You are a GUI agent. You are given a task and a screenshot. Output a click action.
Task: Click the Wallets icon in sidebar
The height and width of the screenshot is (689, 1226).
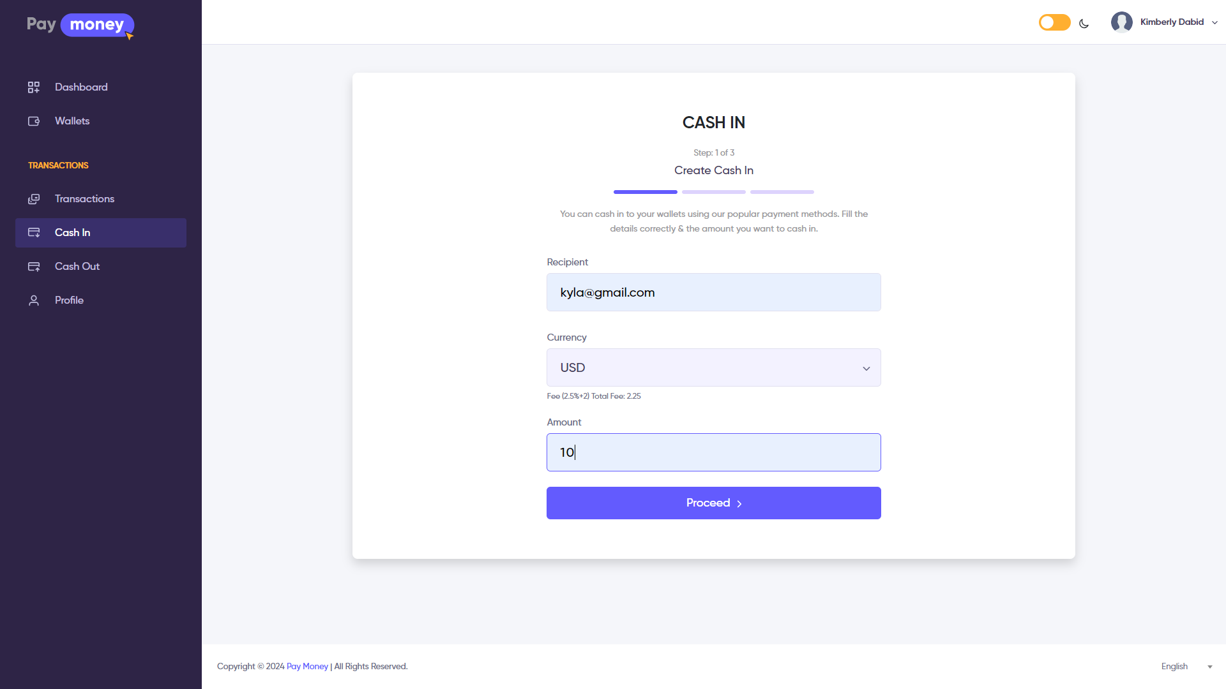34,121
